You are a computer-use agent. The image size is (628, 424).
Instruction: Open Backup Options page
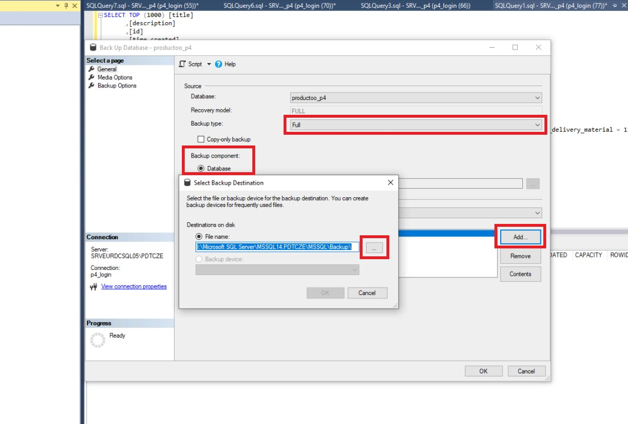tap(117, 86)
